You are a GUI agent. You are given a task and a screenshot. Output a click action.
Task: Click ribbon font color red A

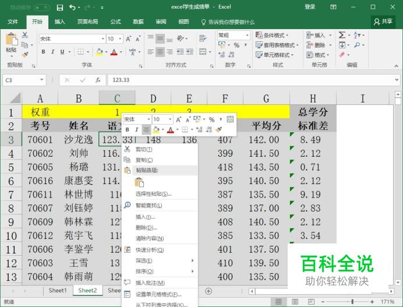(114, 52)
